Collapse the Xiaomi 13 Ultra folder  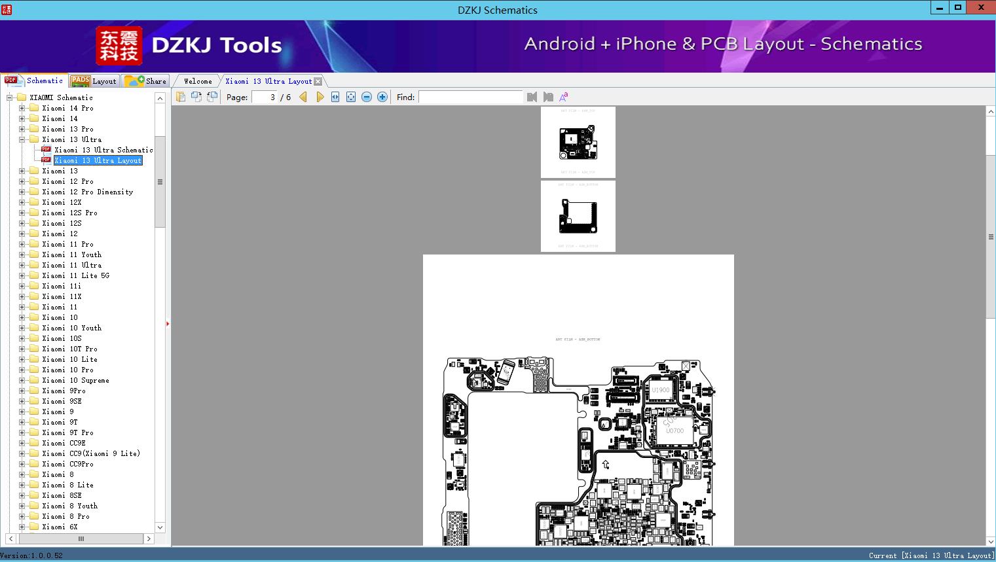coord(22,139)
